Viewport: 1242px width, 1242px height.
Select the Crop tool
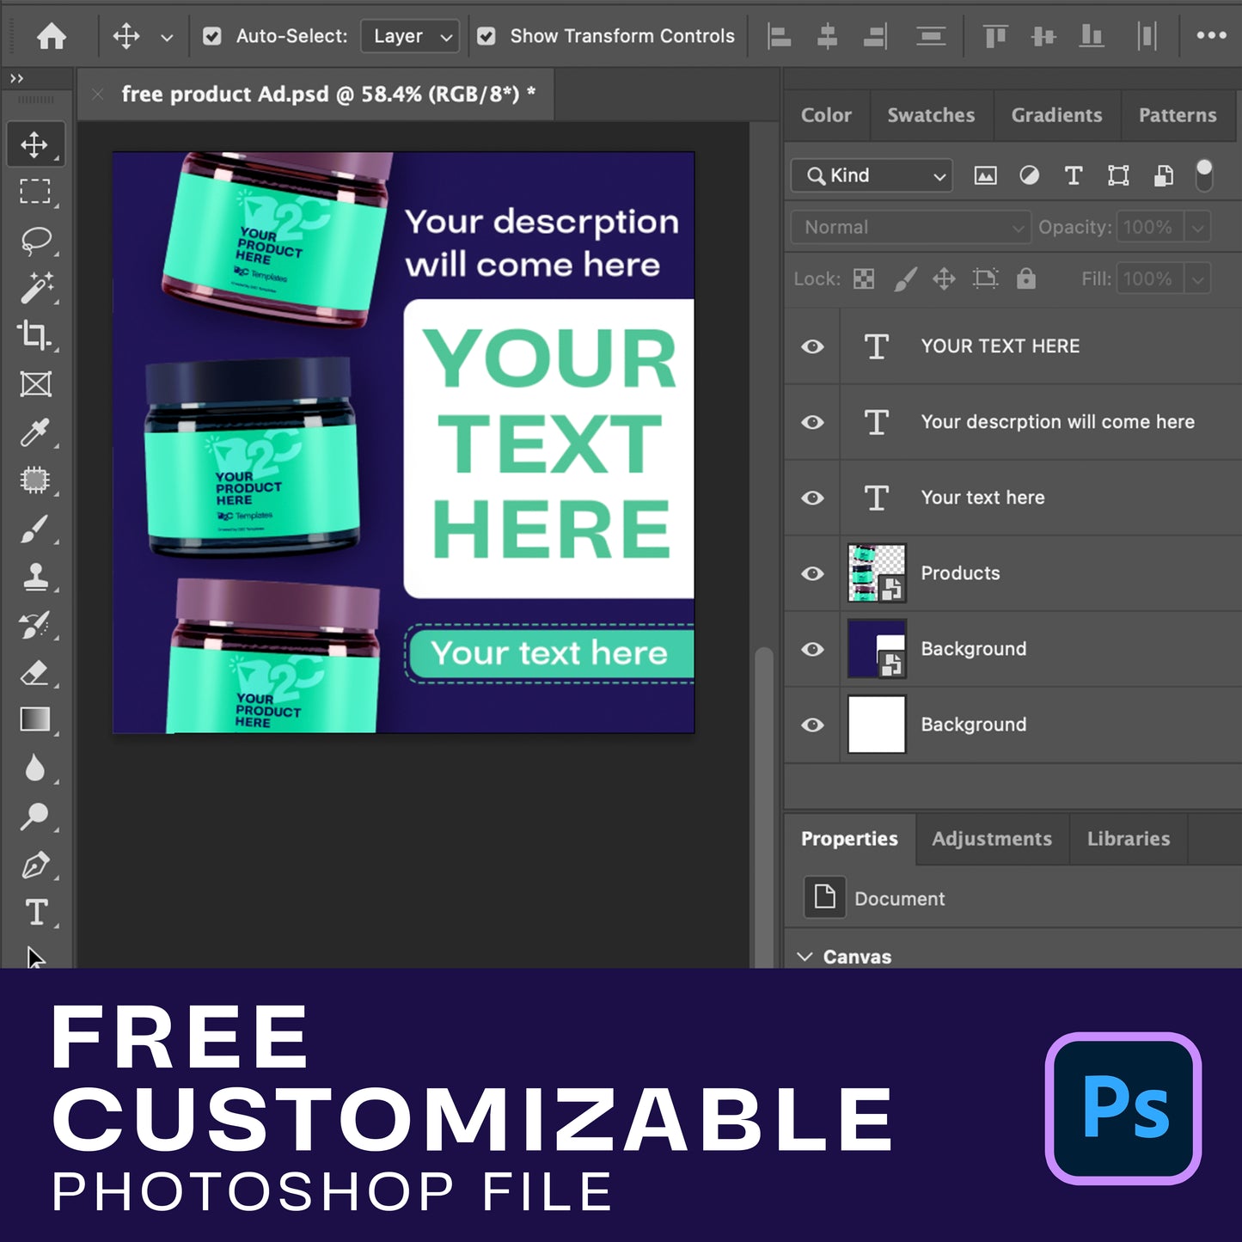coord(35,335)
